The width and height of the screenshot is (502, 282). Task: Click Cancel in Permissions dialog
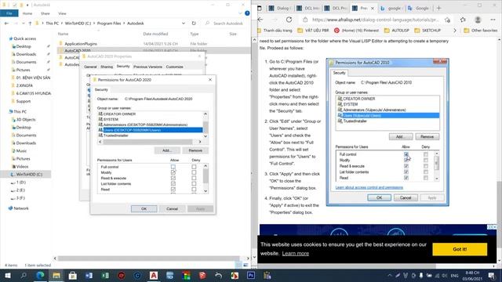[x=172, y=209]
